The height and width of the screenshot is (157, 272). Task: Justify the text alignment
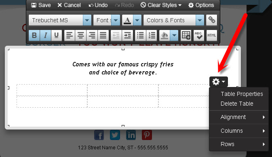point(103,36)
